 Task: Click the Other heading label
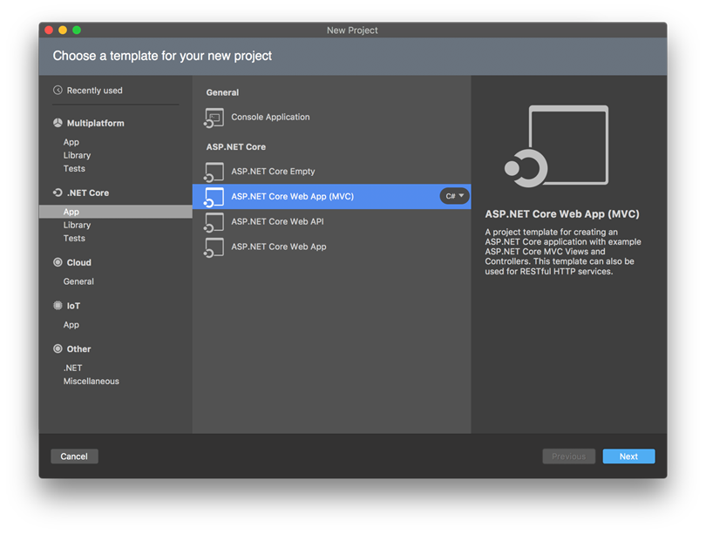(78, 349)
